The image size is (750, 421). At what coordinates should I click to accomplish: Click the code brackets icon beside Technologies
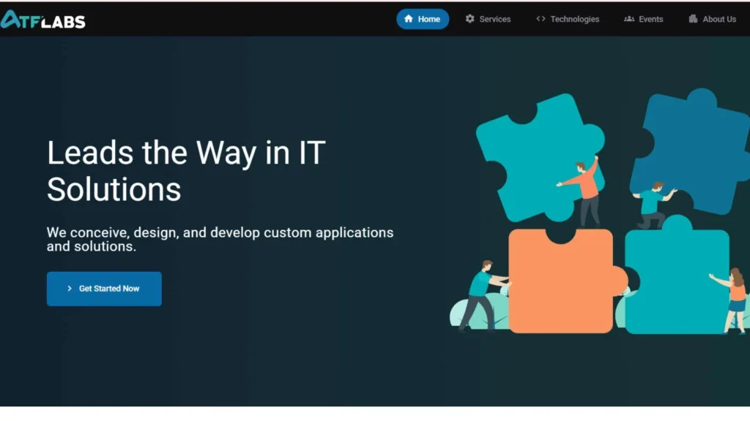point(541,19)
